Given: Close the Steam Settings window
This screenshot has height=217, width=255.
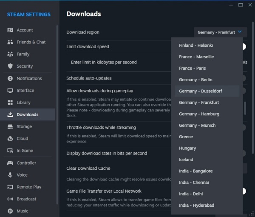Looking at the screenshot, I should coord(250,5).
